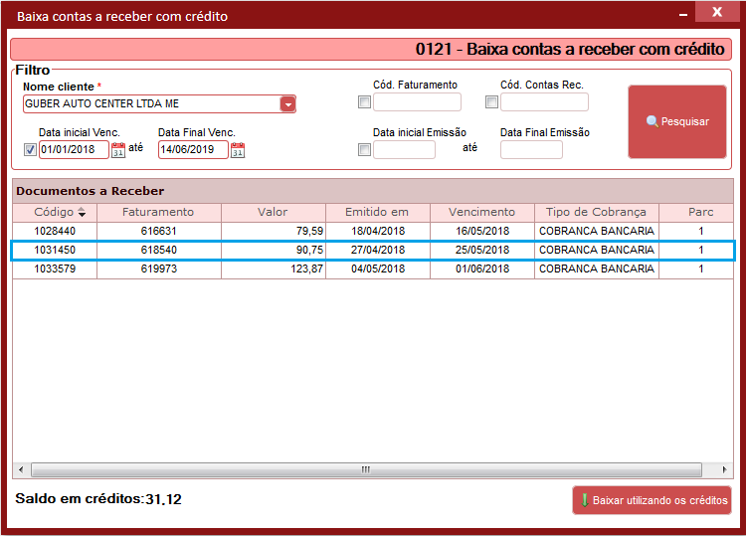746x536 pixels.
Task: Focus the Cód. Contas Rec. input field
Action: pos(544,102)
